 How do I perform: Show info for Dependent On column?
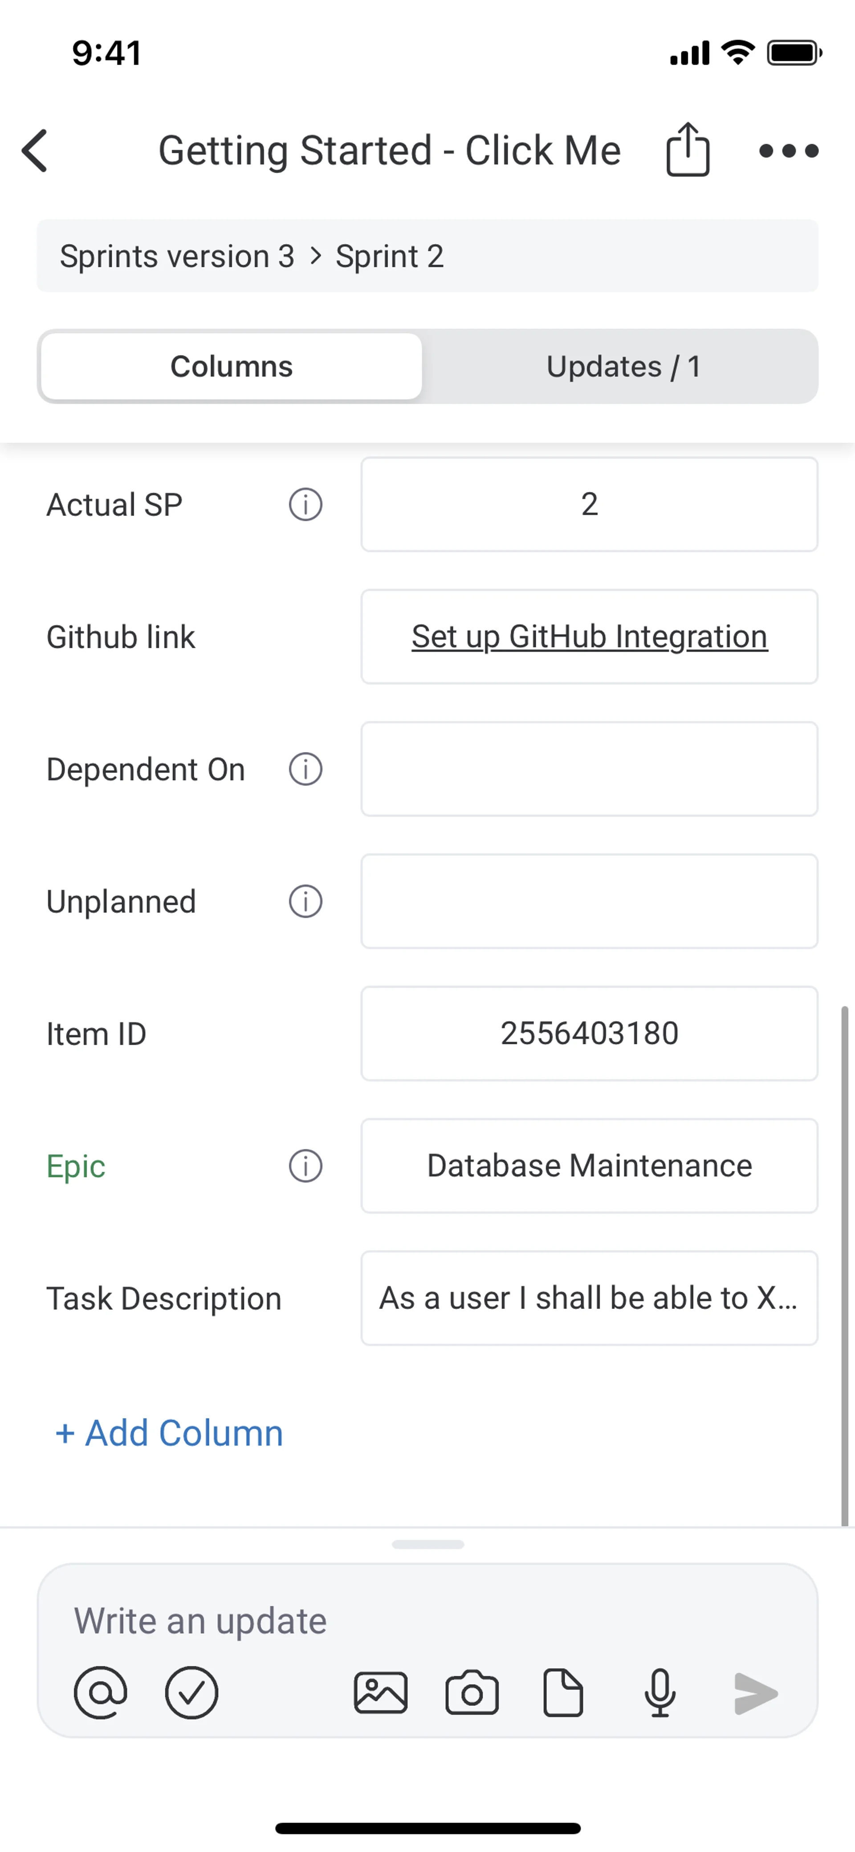pos(305,769)
